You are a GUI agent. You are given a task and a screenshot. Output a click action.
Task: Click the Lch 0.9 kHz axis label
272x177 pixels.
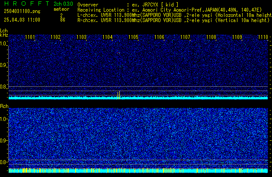pos(3,65)
